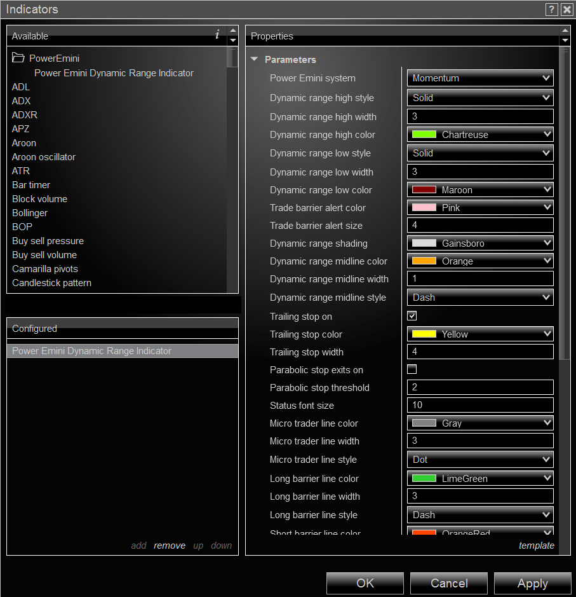Open the Dynamic range high style dropdown
The width and height of the screenshot is (576, 597).
pos(480,98)
